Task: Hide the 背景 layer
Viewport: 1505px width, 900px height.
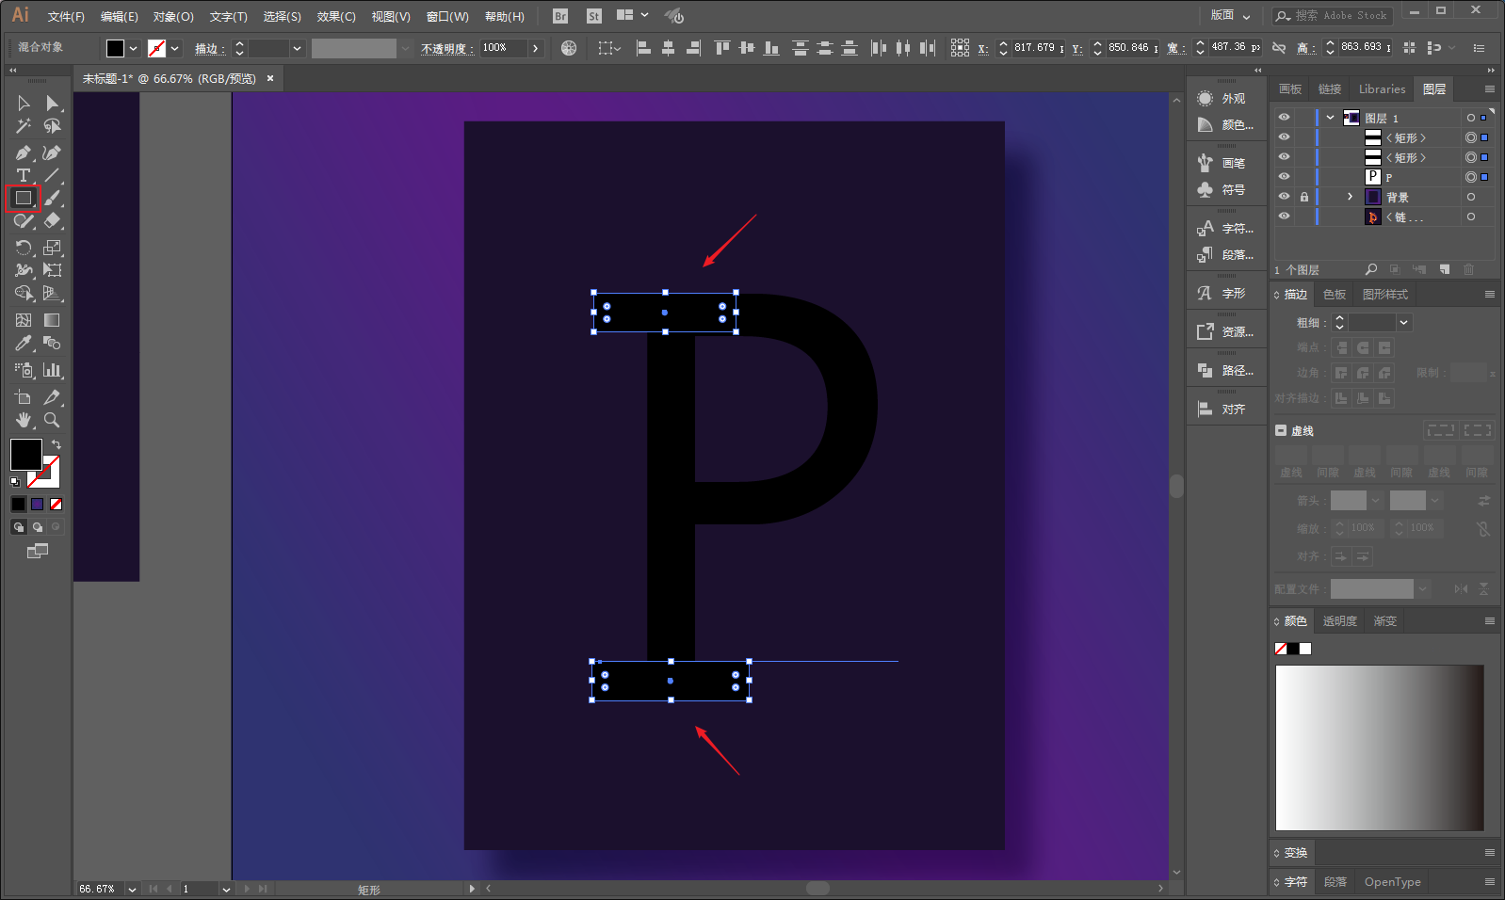Action: (x=1284, y=197)
